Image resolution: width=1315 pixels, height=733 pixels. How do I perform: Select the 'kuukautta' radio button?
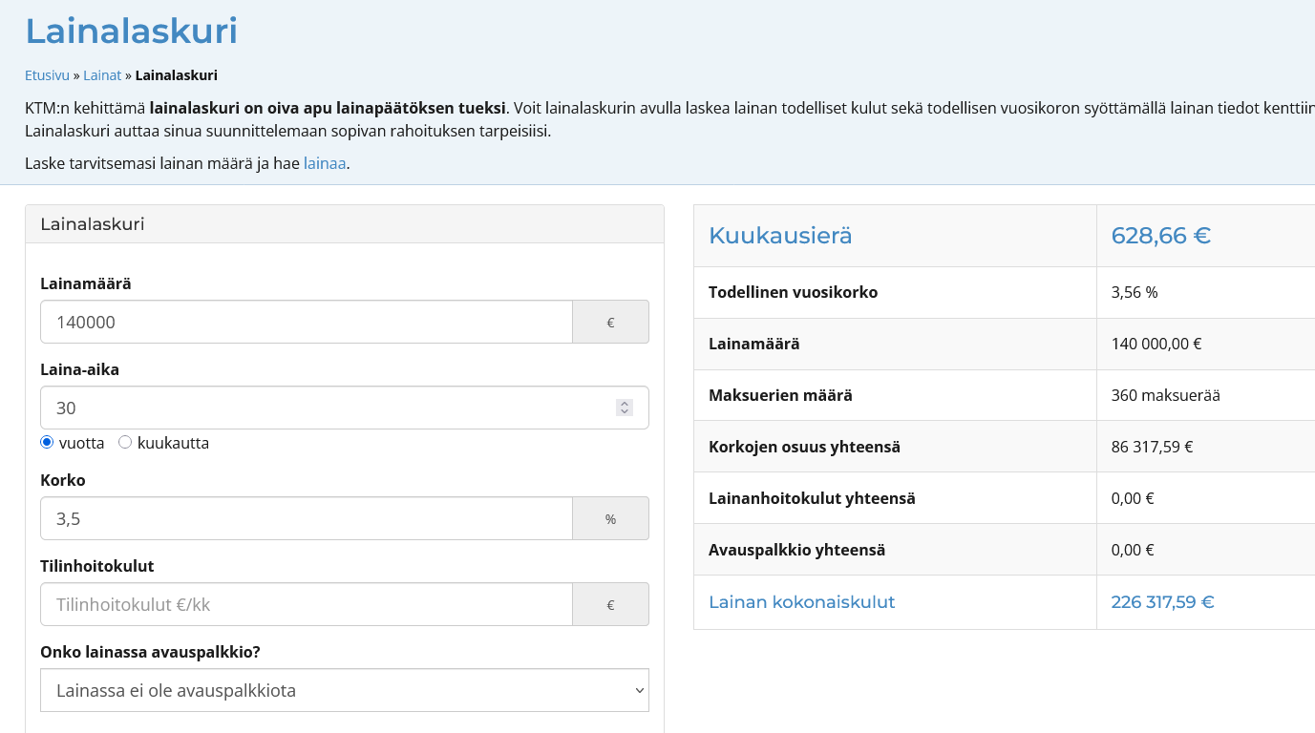pos(125,442)
